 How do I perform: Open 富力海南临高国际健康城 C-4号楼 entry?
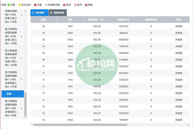[13, 58]
